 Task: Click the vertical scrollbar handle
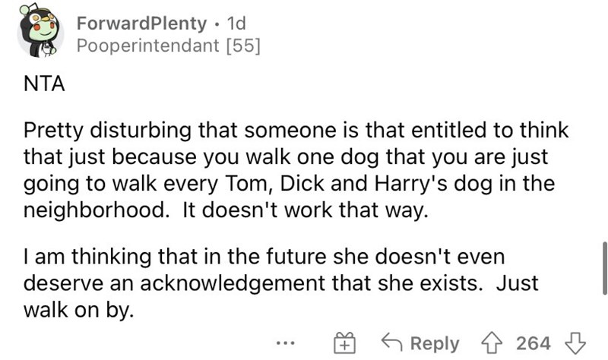tap(604, 268)
